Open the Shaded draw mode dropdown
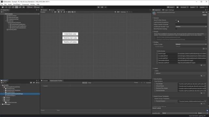The height and width of the screenshot is (117, 209). pyautogui.click(x=47, y=12)
